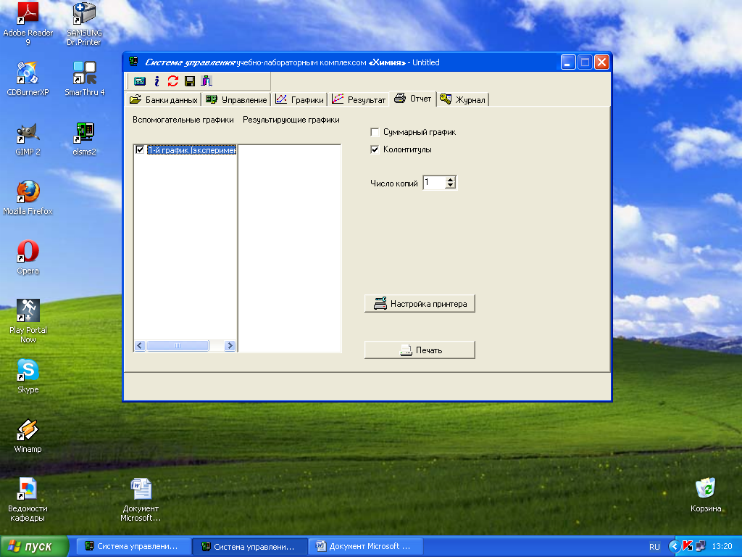Uncheck the 1-й график list checkbox
The height and width of the screenshot is (557, 742).
click(140, 149)
